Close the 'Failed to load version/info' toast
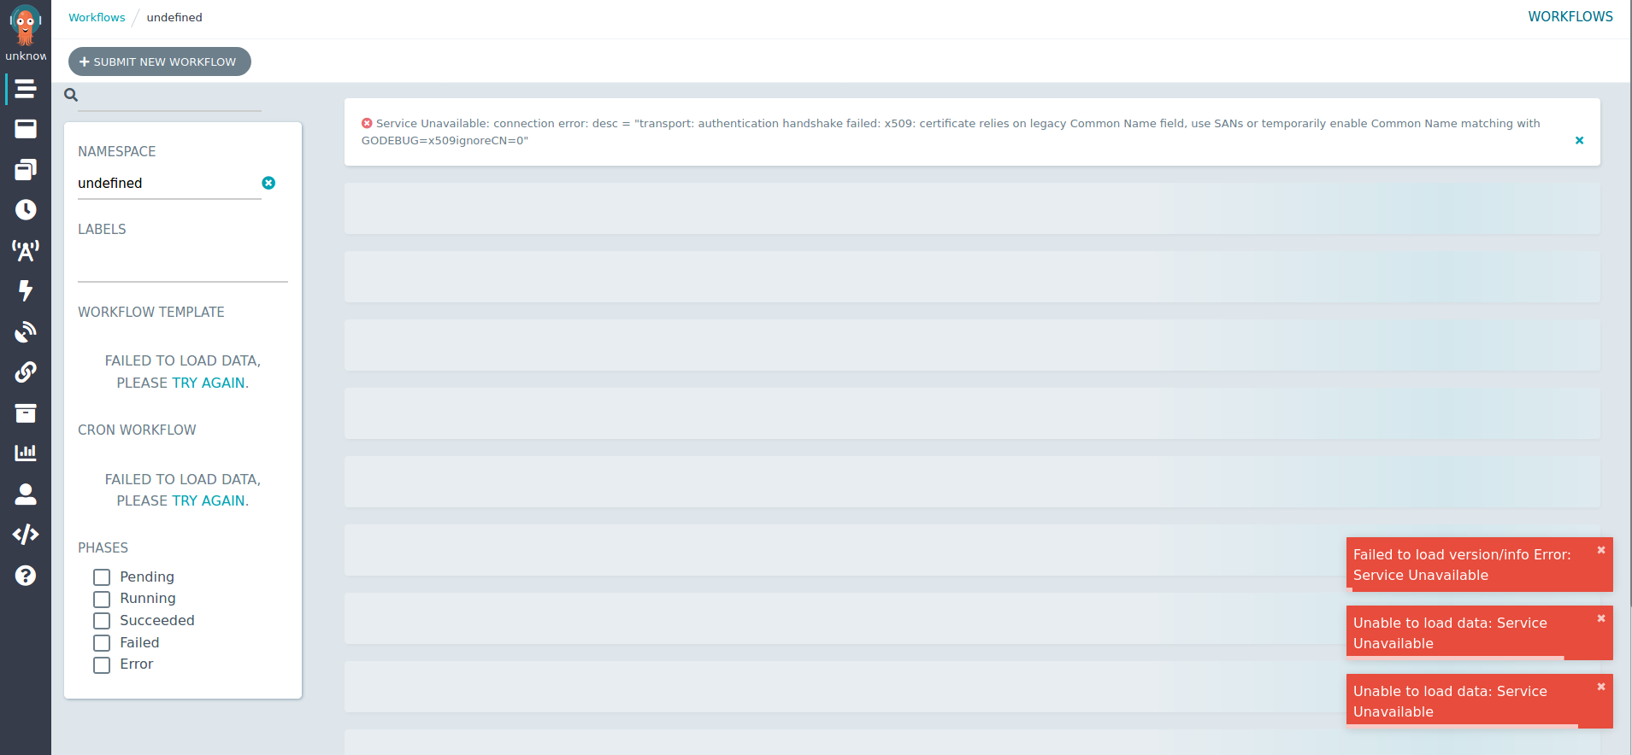Screen dimensions: 1632x755 point(1601,550)
